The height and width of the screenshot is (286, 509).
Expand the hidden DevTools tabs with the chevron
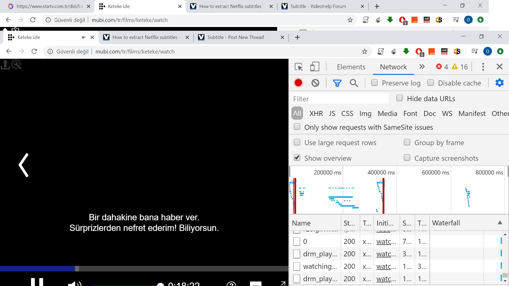pos(422,67)
